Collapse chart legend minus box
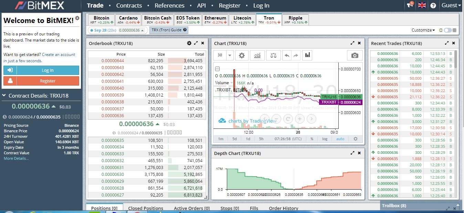This screenshot has height=213, width=464. click(217, 69)
